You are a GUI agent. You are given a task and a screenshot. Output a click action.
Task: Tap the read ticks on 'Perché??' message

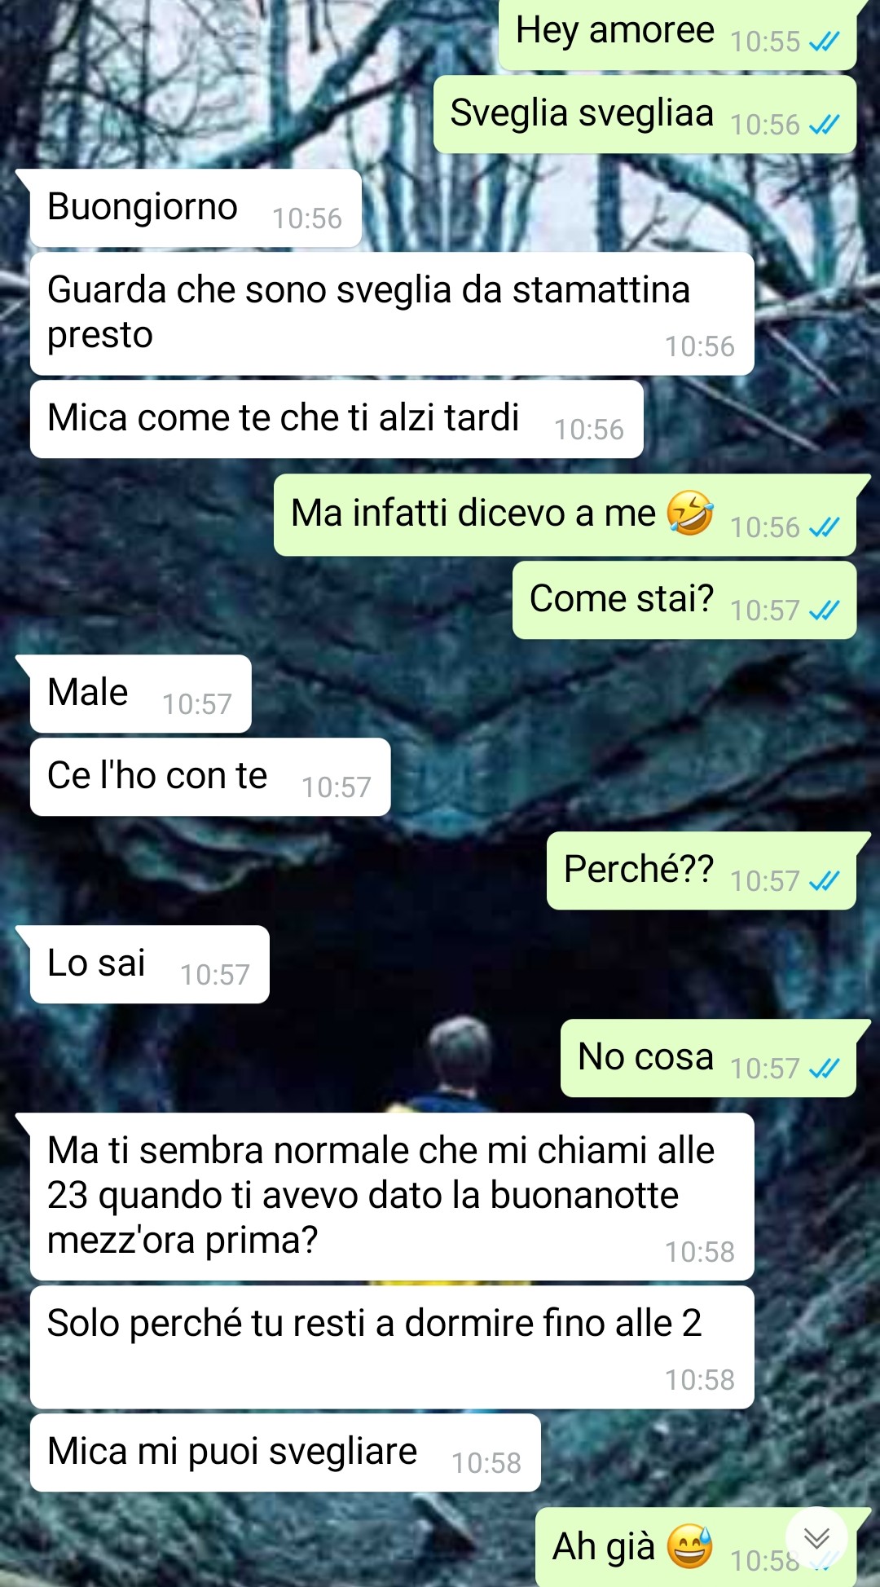click(825, 880)
